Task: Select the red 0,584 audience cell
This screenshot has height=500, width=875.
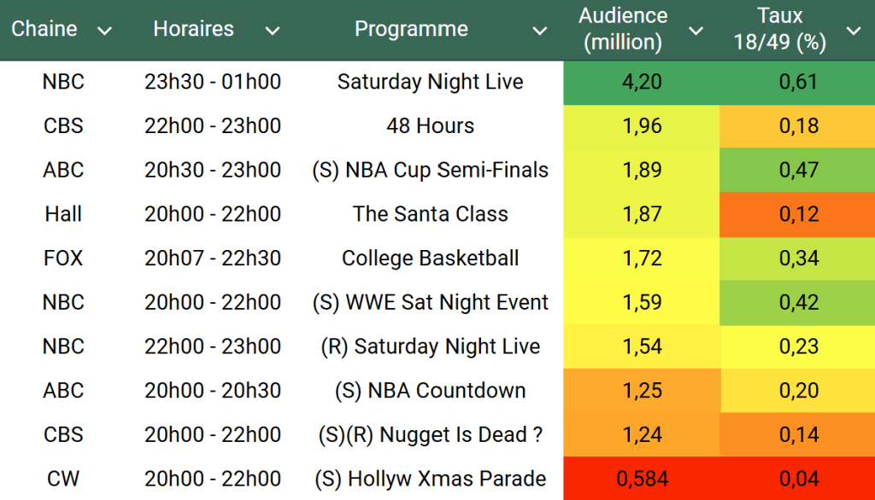Action: click(641, 479)
